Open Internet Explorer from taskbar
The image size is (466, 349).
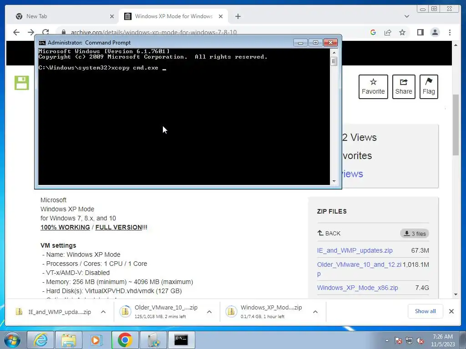tap(41, 340)
